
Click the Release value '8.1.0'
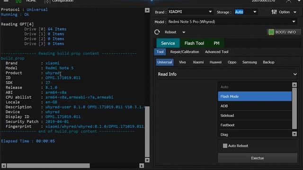(51, 87)
